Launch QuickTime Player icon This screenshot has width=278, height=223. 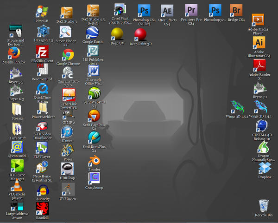42,89
